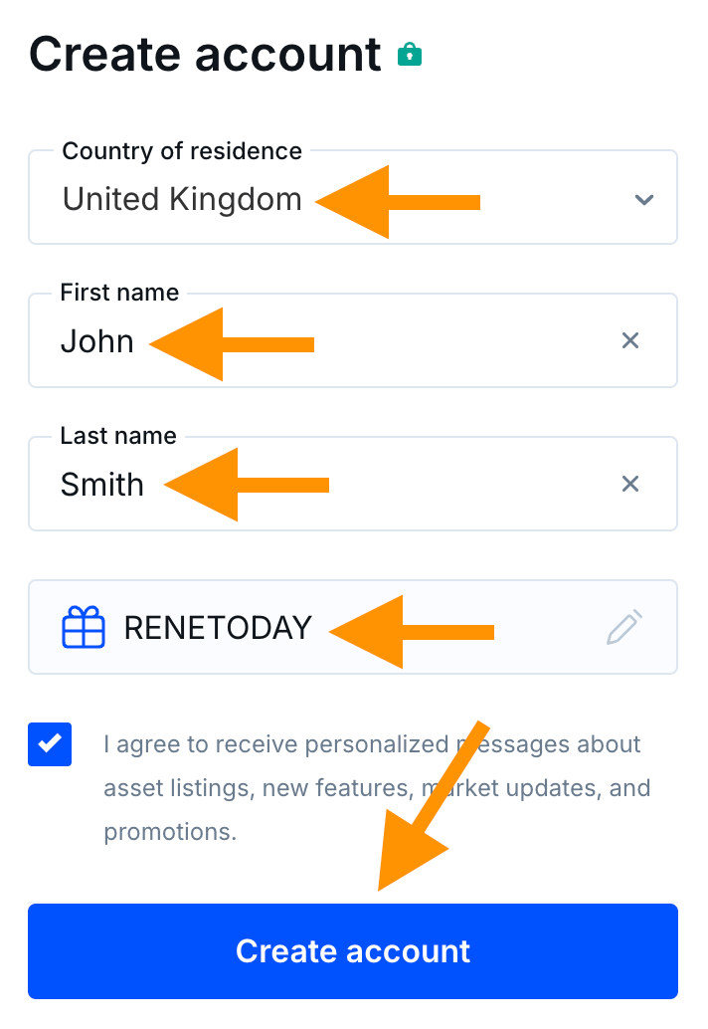Click the blue Create account button
Image resolution: width=708 pixels, height=1029 pixels.
353,951
